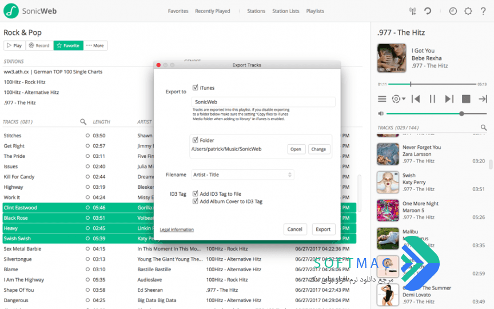494x309 pixels.
Task: Select the Clint Eastwood track row
Action: [180, 208]
